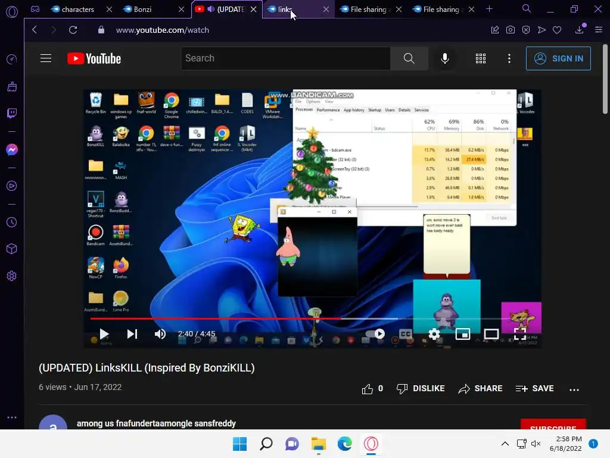Viewport: 610px width, 458px height.
Task: Open GX Control speedometer icon in sidebar
Action: coord(12,59)
